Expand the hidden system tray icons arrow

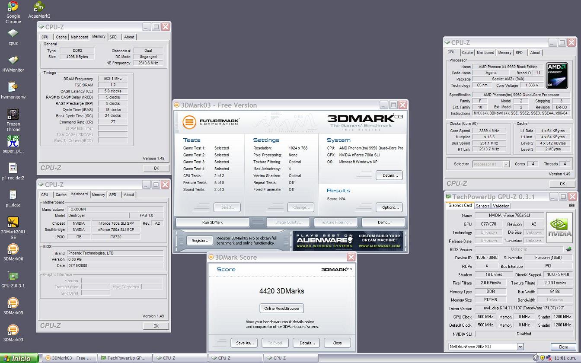[x=536, y=358]
